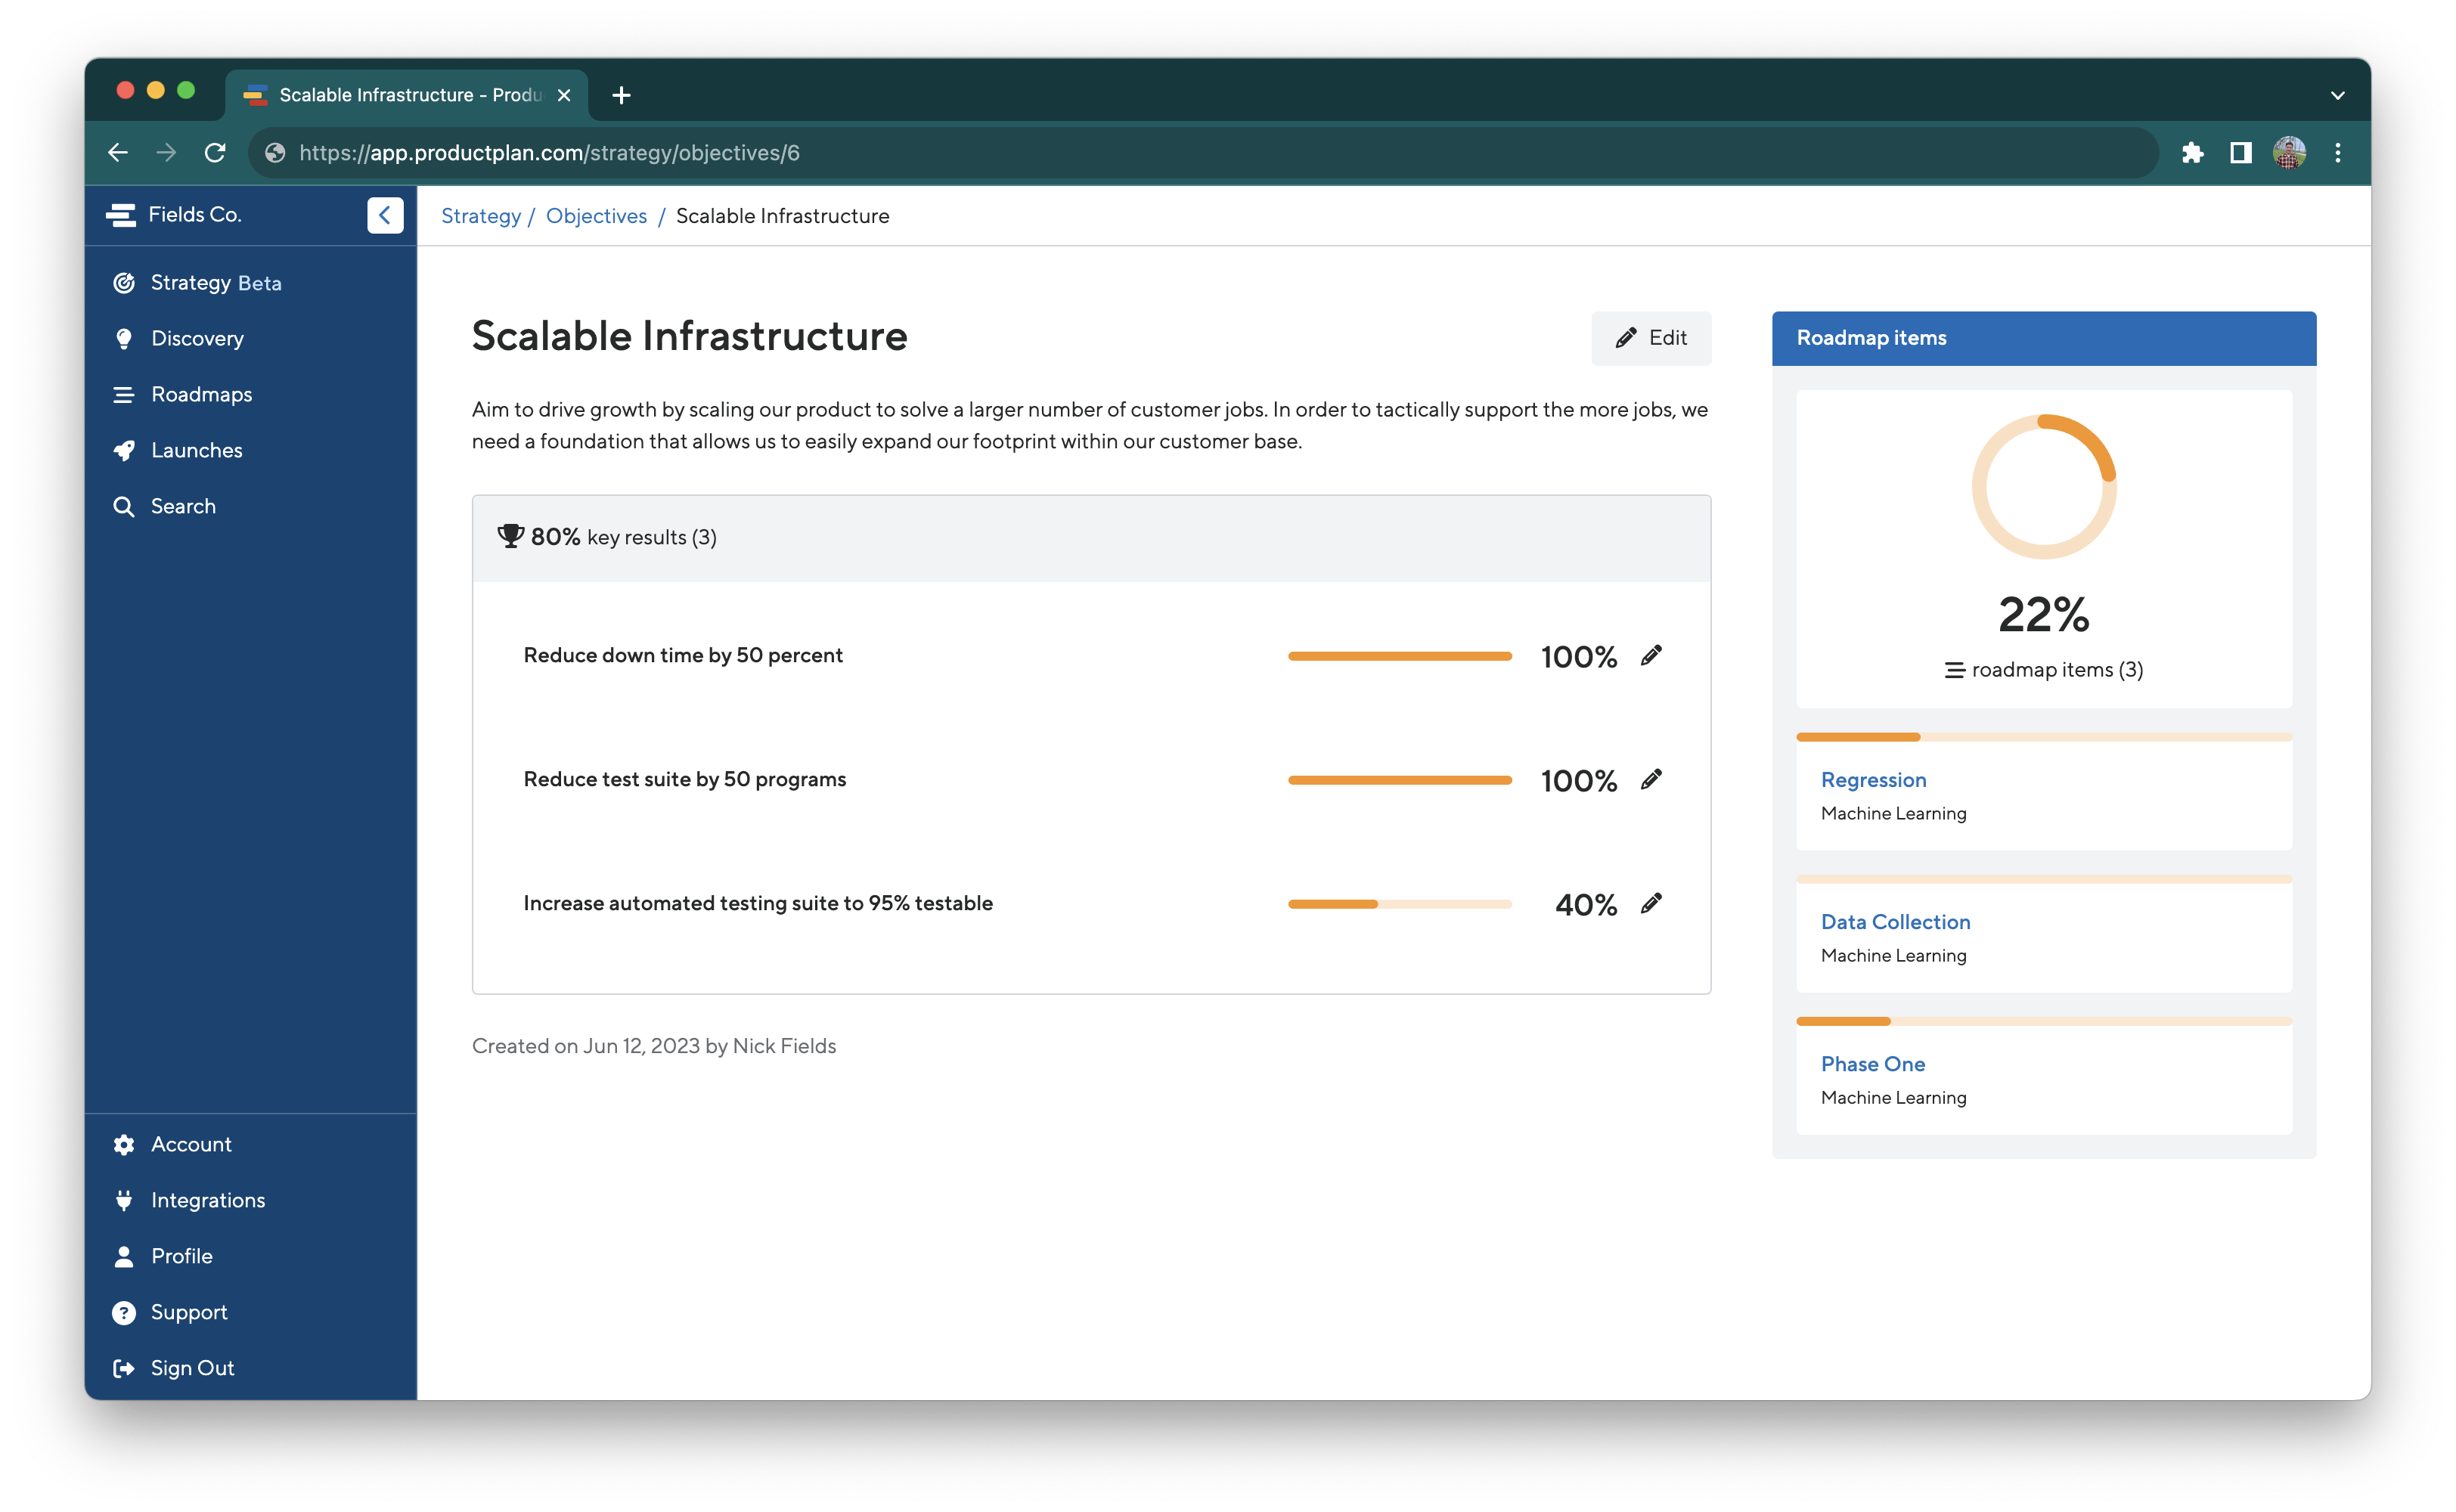Open Discovery using the lightbulb icon
The width and height of the screenshot is (2456, 1512).
(124, 338)
